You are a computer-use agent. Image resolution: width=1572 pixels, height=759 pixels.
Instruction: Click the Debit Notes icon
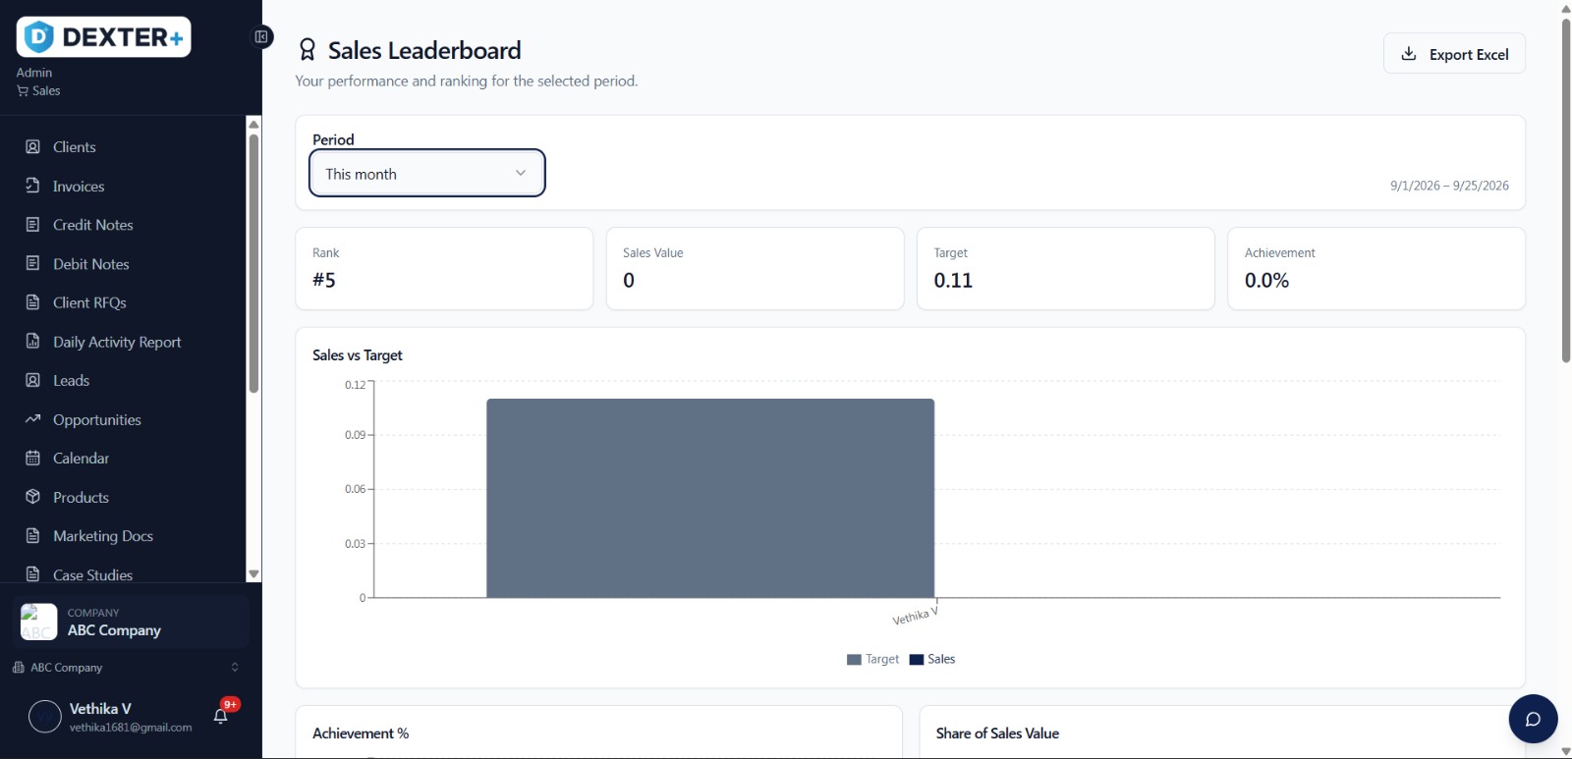click(32, 263)
